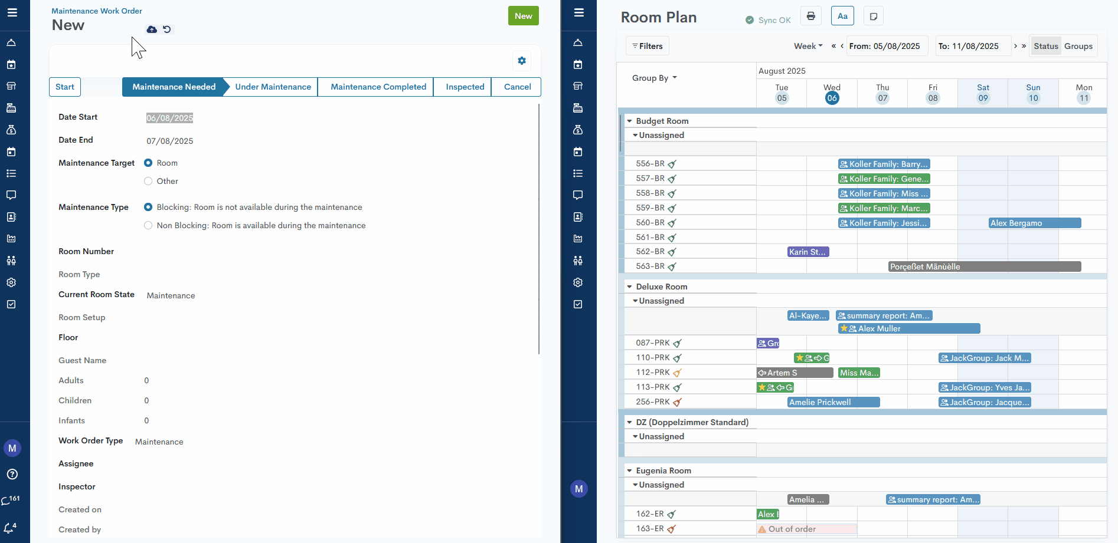Open the left hamburger menu icon
This screenshot has height=543, width=1118.
[12, 12]
